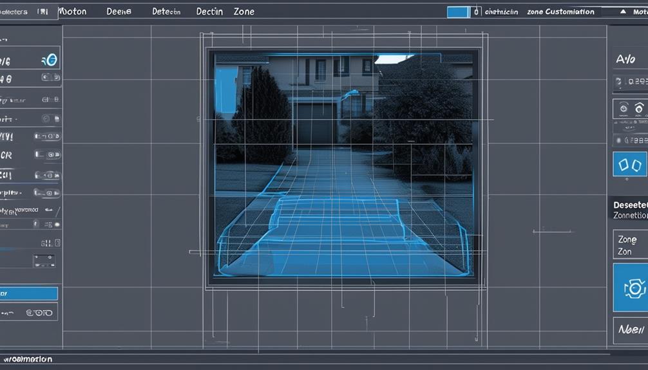Open the Zone Zon box on the right
Viewport: 648px width, 370px height.
pos(630,245)
